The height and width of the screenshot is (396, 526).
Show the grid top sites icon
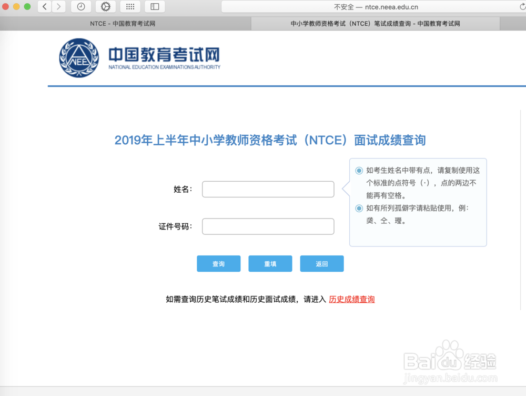pyautogui.click(x=130, y=6)
